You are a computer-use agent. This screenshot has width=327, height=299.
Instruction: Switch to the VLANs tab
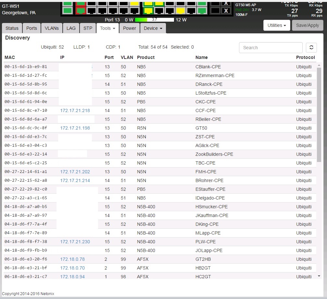[x=52, y=28]
